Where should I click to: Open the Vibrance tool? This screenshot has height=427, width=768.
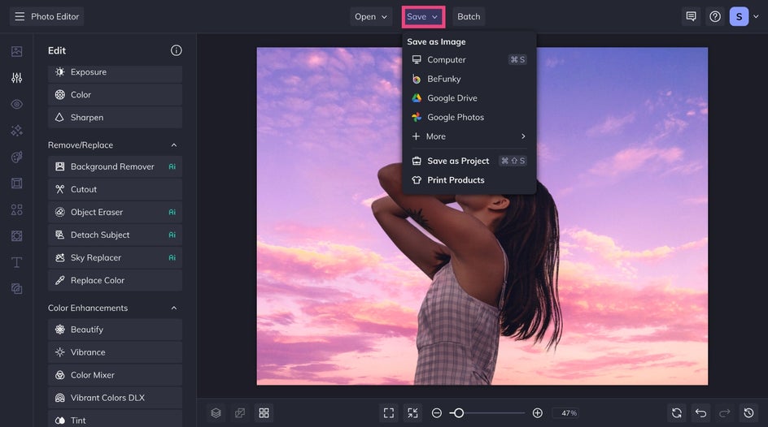point(115,352)
